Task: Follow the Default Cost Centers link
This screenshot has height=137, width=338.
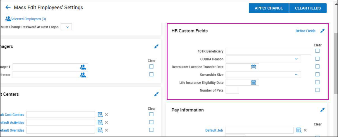Action: 12,115
